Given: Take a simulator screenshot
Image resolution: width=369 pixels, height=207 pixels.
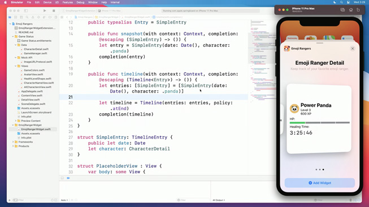Looking at the screenshot, I should point(342,10).
